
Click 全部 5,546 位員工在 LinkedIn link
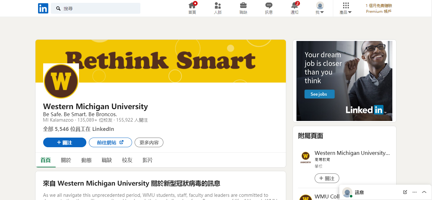(79, 129)
